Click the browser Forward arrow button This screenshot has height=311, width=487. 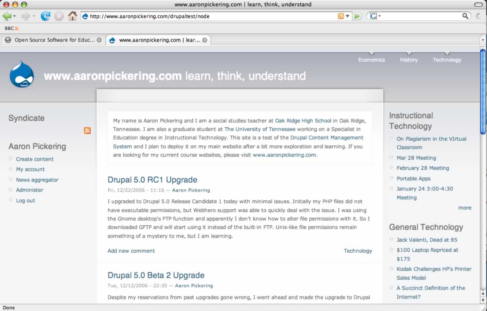point(26,16)
